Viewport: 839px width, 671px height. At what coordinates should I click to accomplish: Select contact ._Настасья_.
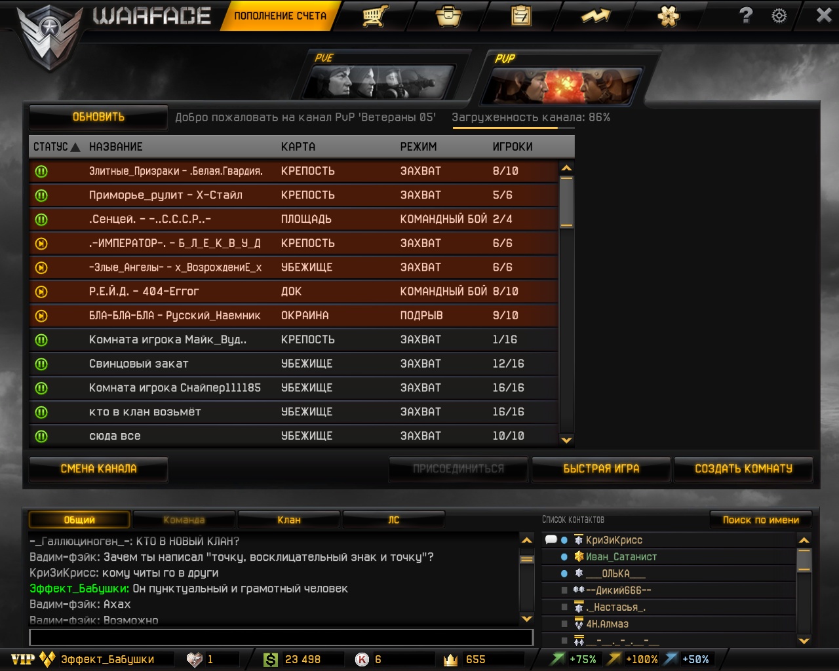point(669,607)
